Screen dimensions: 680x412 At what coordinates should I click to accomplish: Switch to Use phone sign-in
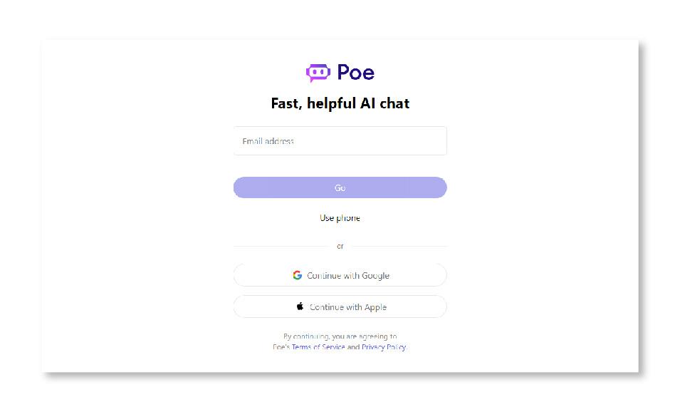[340, 218]
